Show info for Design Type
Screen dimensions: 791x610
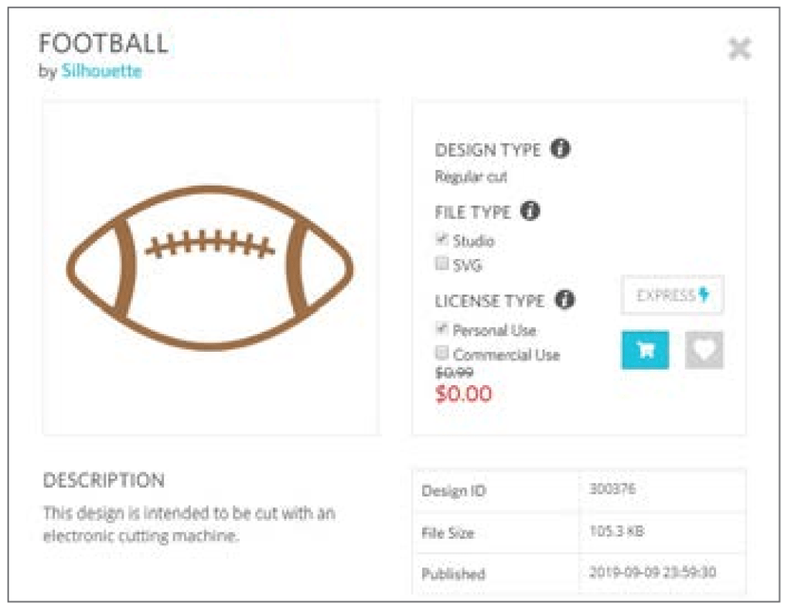560,149
